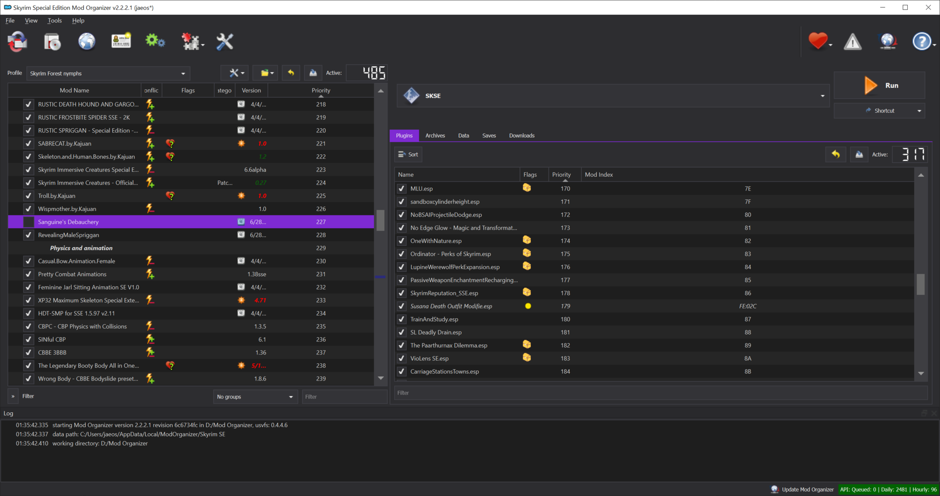Open the Profiles configuration icon

coord(121,42)
